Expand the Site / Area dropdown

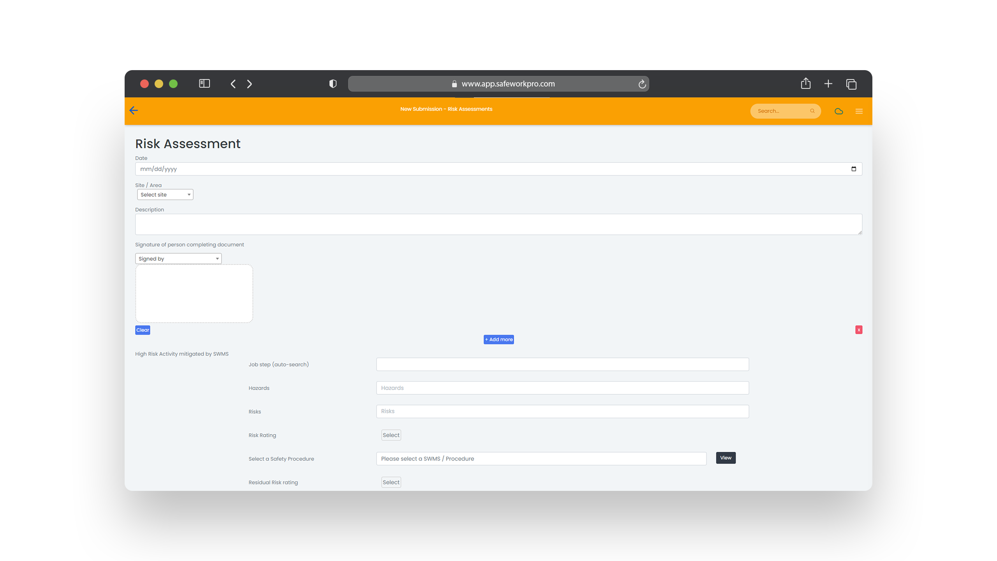164,194
